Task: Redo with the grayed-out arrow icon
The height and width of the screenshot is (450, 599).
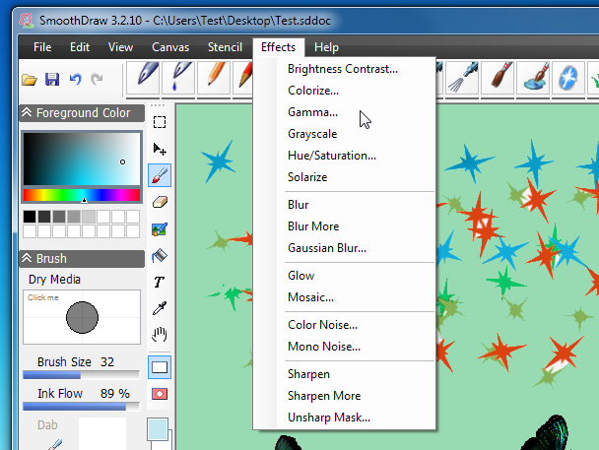Action: pos(97,80)
